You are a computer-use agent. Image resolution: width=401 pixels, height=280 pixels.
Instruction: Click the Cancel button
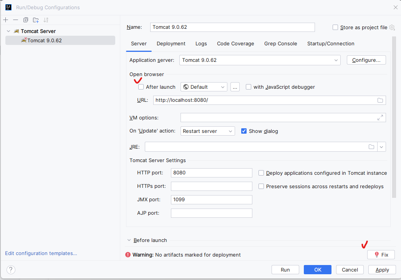click(x=350, y=270)
